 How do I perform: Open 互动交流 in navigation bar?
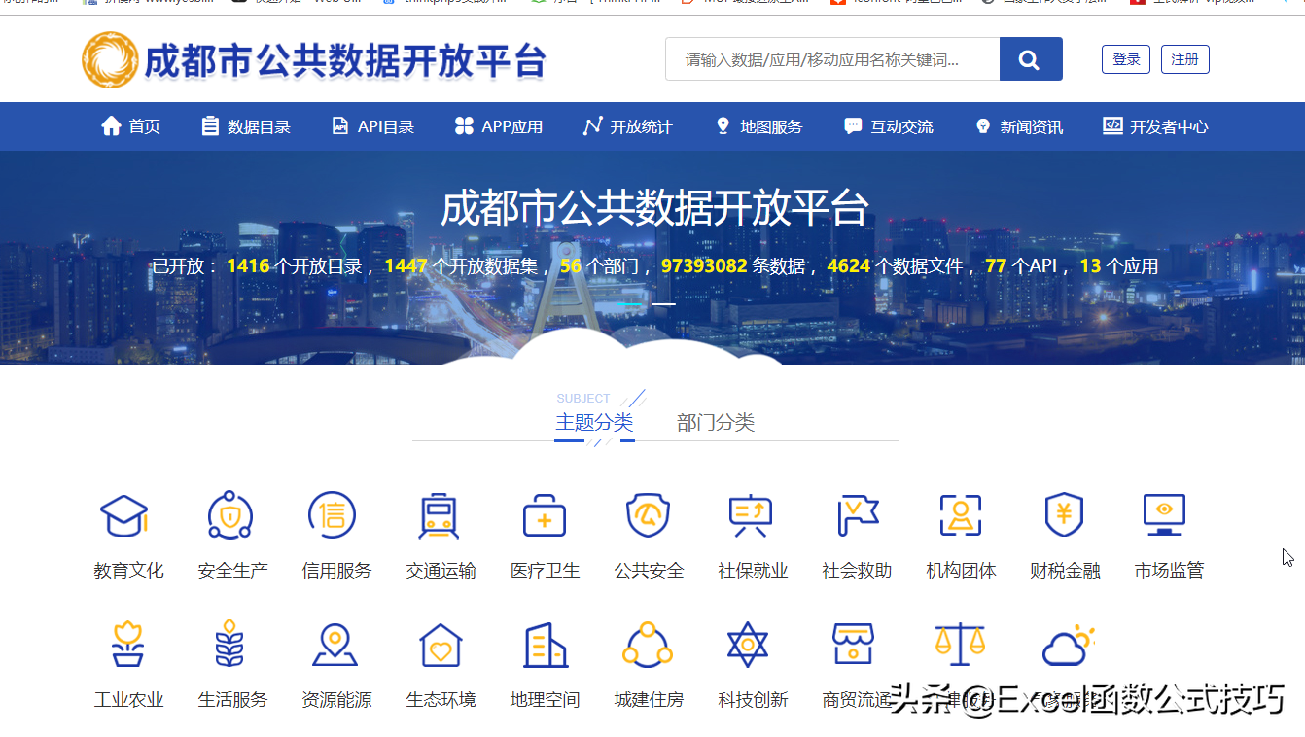click(889, 126)
